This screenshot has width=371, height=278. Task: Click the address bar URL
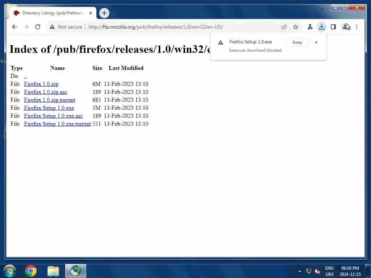click(155, 27)
